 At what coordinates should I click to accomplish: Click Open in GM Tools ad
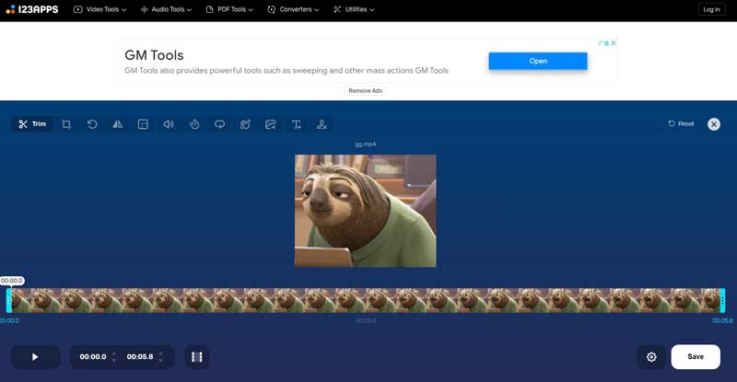coord(538,61)
